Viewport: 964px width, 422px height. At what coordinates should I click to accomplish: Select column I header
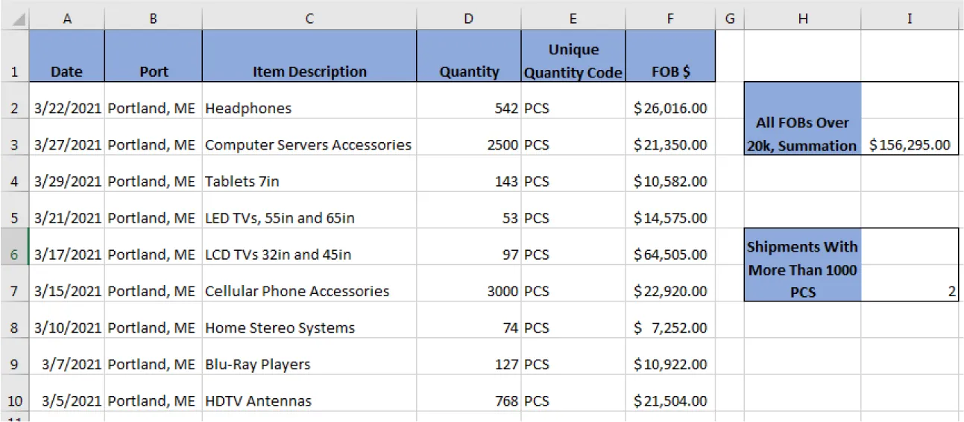910,19
